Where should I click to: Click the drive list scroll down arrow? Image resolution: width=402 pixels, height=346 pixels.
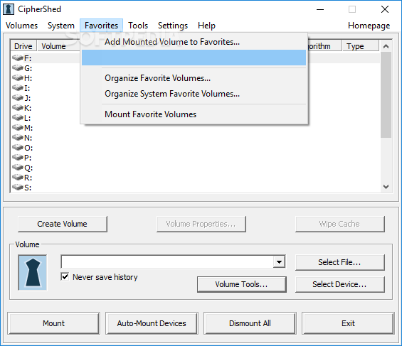[386, 187]
